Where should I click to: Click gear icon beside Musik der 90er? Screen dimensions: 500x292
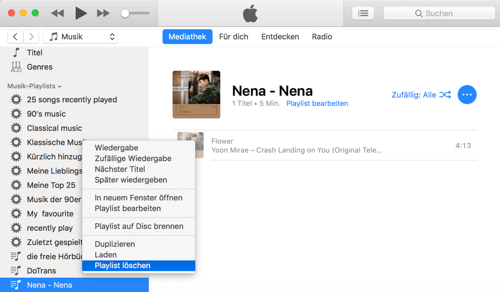pyautogui.click(x=16, y=199)
